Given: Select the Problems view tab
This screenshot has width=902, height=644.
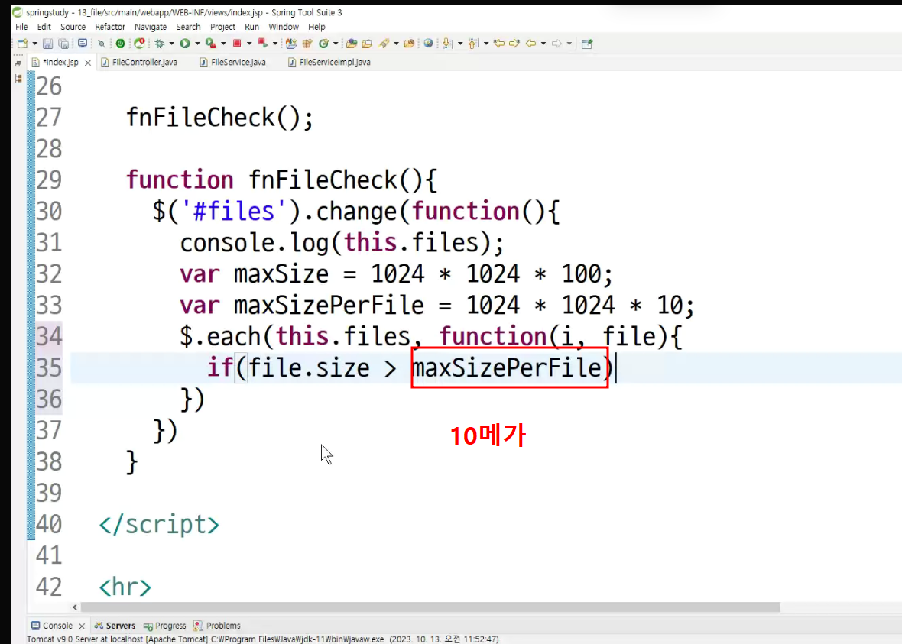Looking at the screenshot, I should coord(217,626).
